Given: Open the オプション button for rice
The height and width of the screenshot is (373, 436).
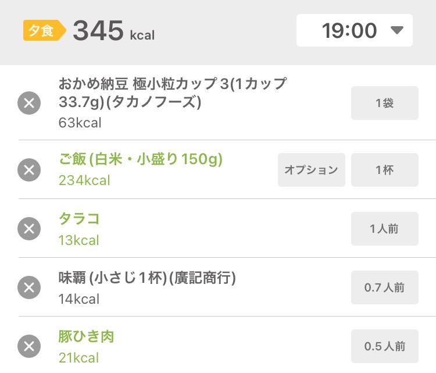Looking at the screenshot, I should pyautogui.click(x=312, y=170).
